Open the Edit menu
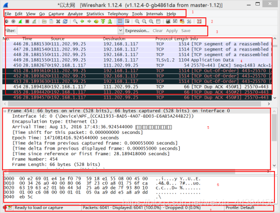 [x=18, y=14]
